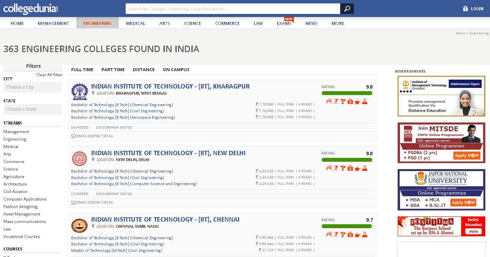Open the LAW nav item
Viewport: 490px width, 257px height.
point(258,23)
